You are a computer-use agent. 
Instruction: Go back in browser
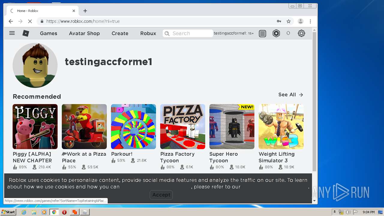(x=11, y=21)
